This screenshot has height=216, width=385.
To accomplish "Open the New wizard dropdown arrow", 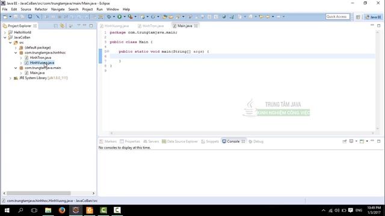I will coord(10,17).
